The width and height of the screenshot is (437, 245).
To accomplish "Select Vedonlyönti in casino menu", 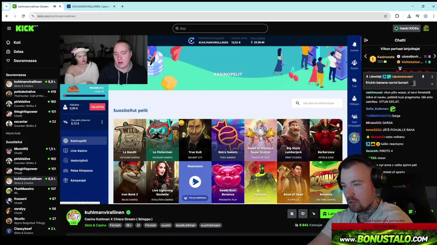I will [x=84, y=161].
